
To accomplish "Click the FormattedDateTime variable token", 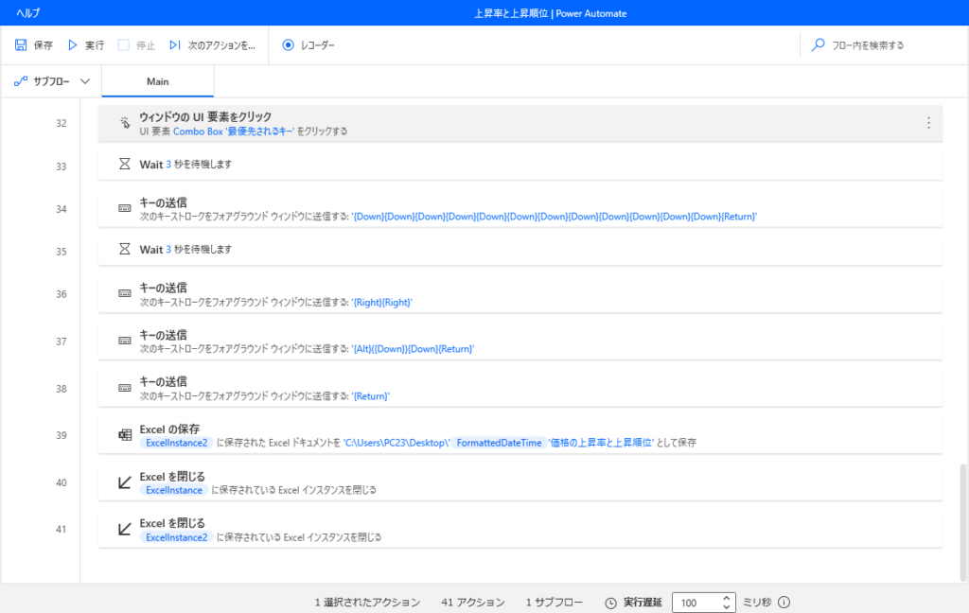I will click(x=499, y=443).
